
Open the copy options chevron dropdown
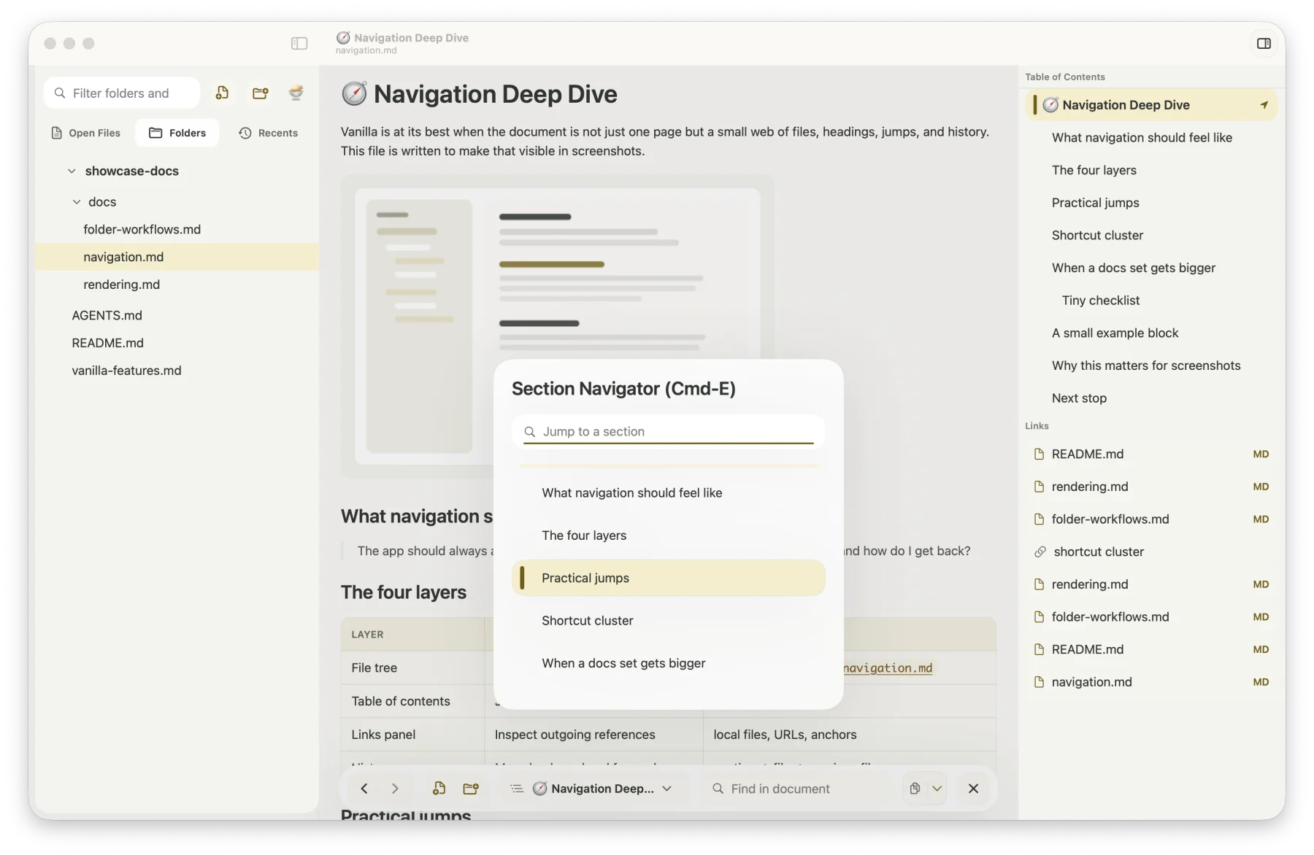click(x=937, y=789)
